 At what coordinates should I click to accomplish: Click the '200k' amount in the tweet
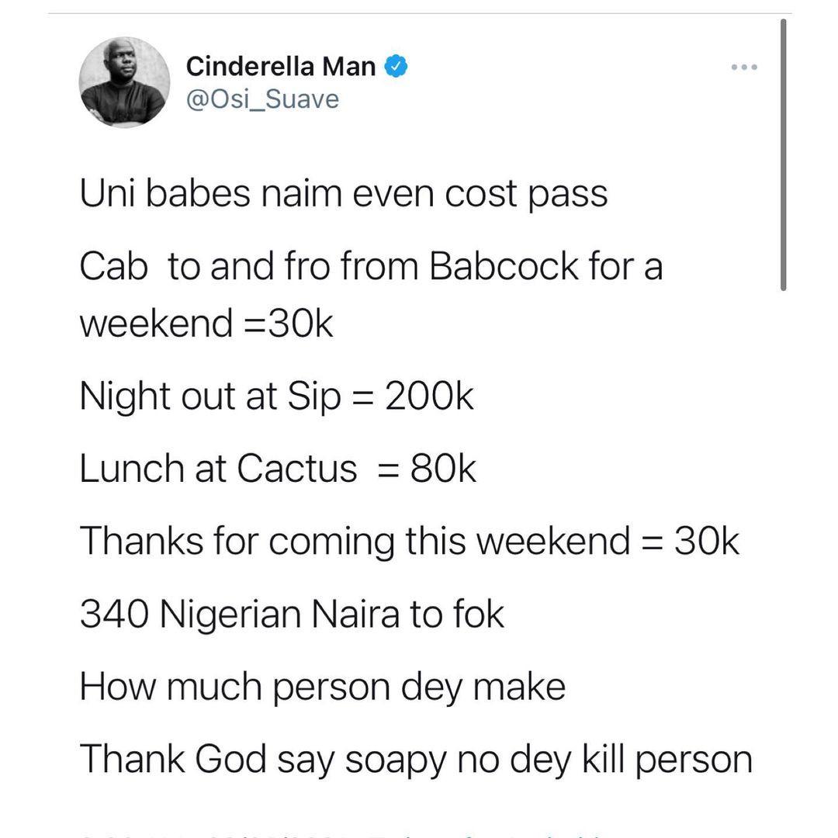point(428,397)
